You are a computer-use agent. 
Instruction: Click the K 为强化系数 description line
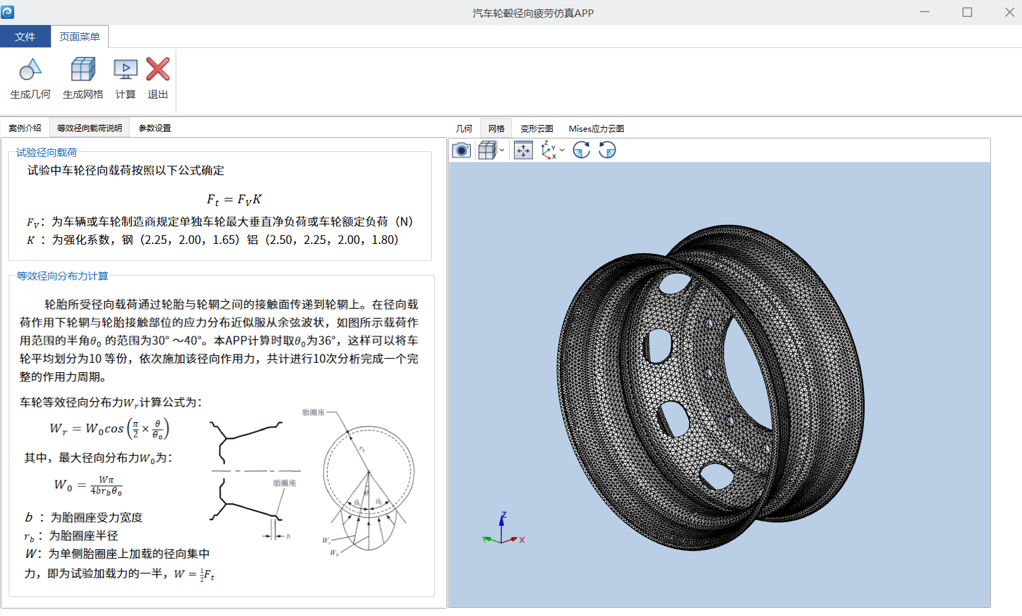pos(213,240)
